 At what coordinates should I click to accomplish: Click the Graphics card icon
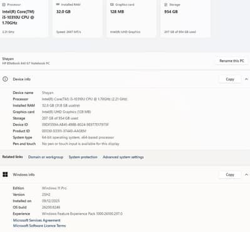[112, 4]
